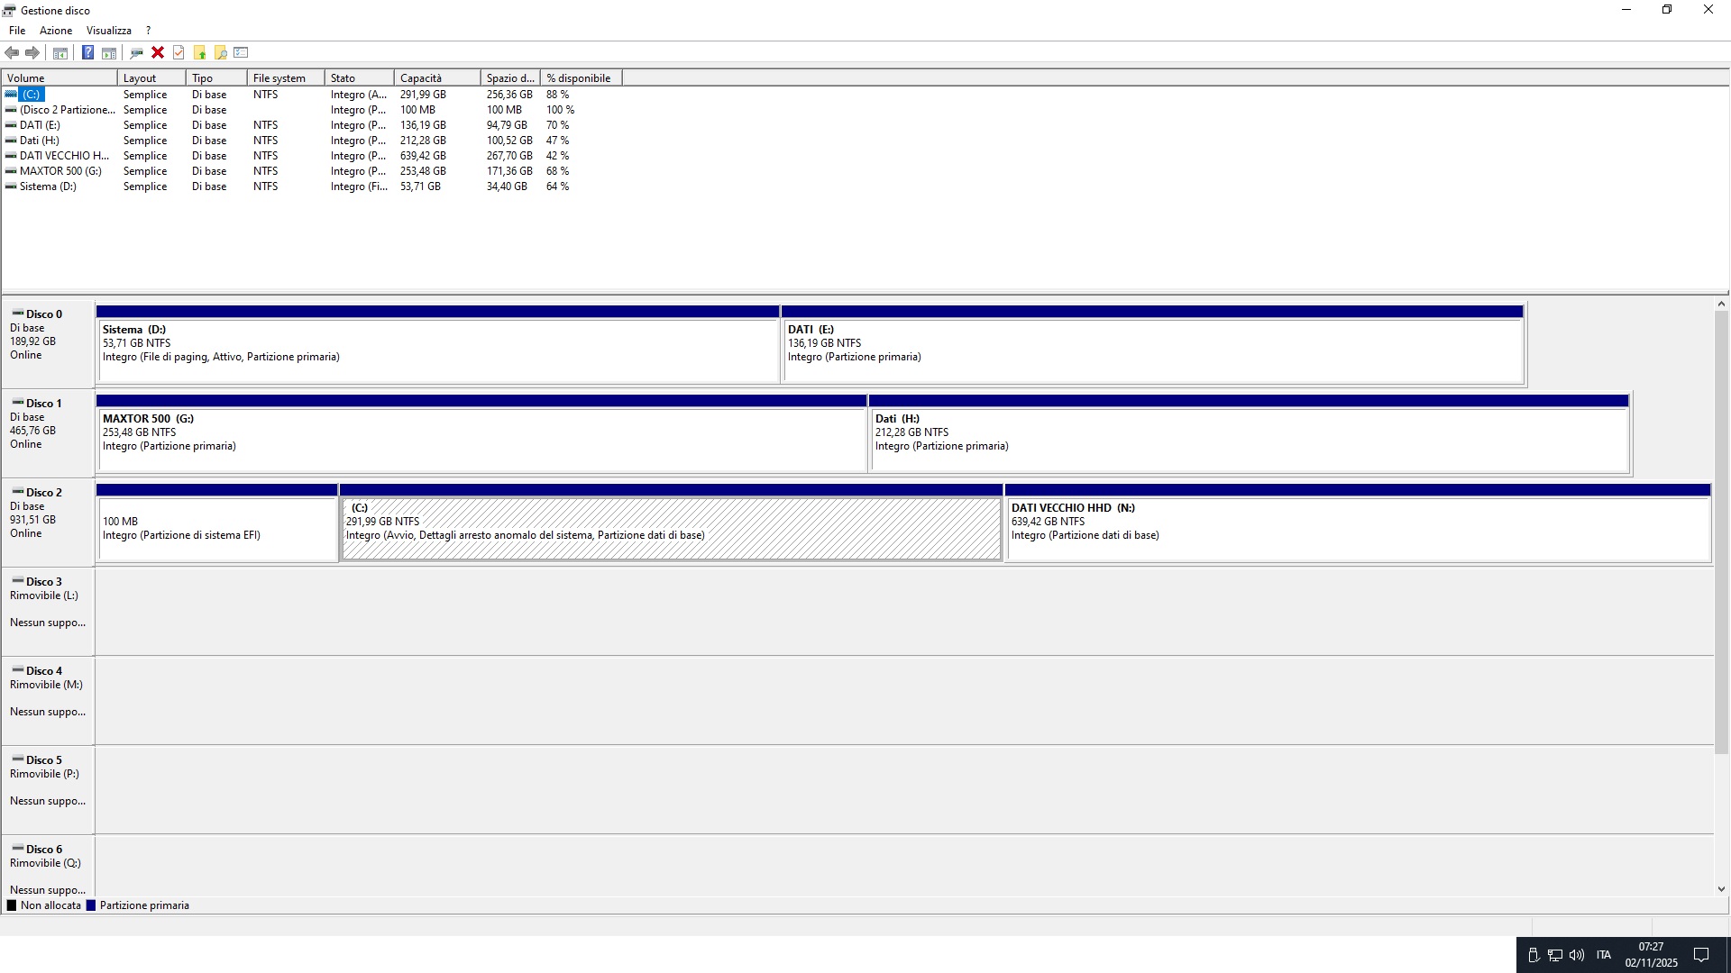
Task: Click the red X delete icon
Action: (158, 52)
